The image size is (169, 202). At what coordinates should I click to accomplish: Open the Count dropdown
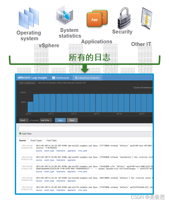click(x=24, y=120)
